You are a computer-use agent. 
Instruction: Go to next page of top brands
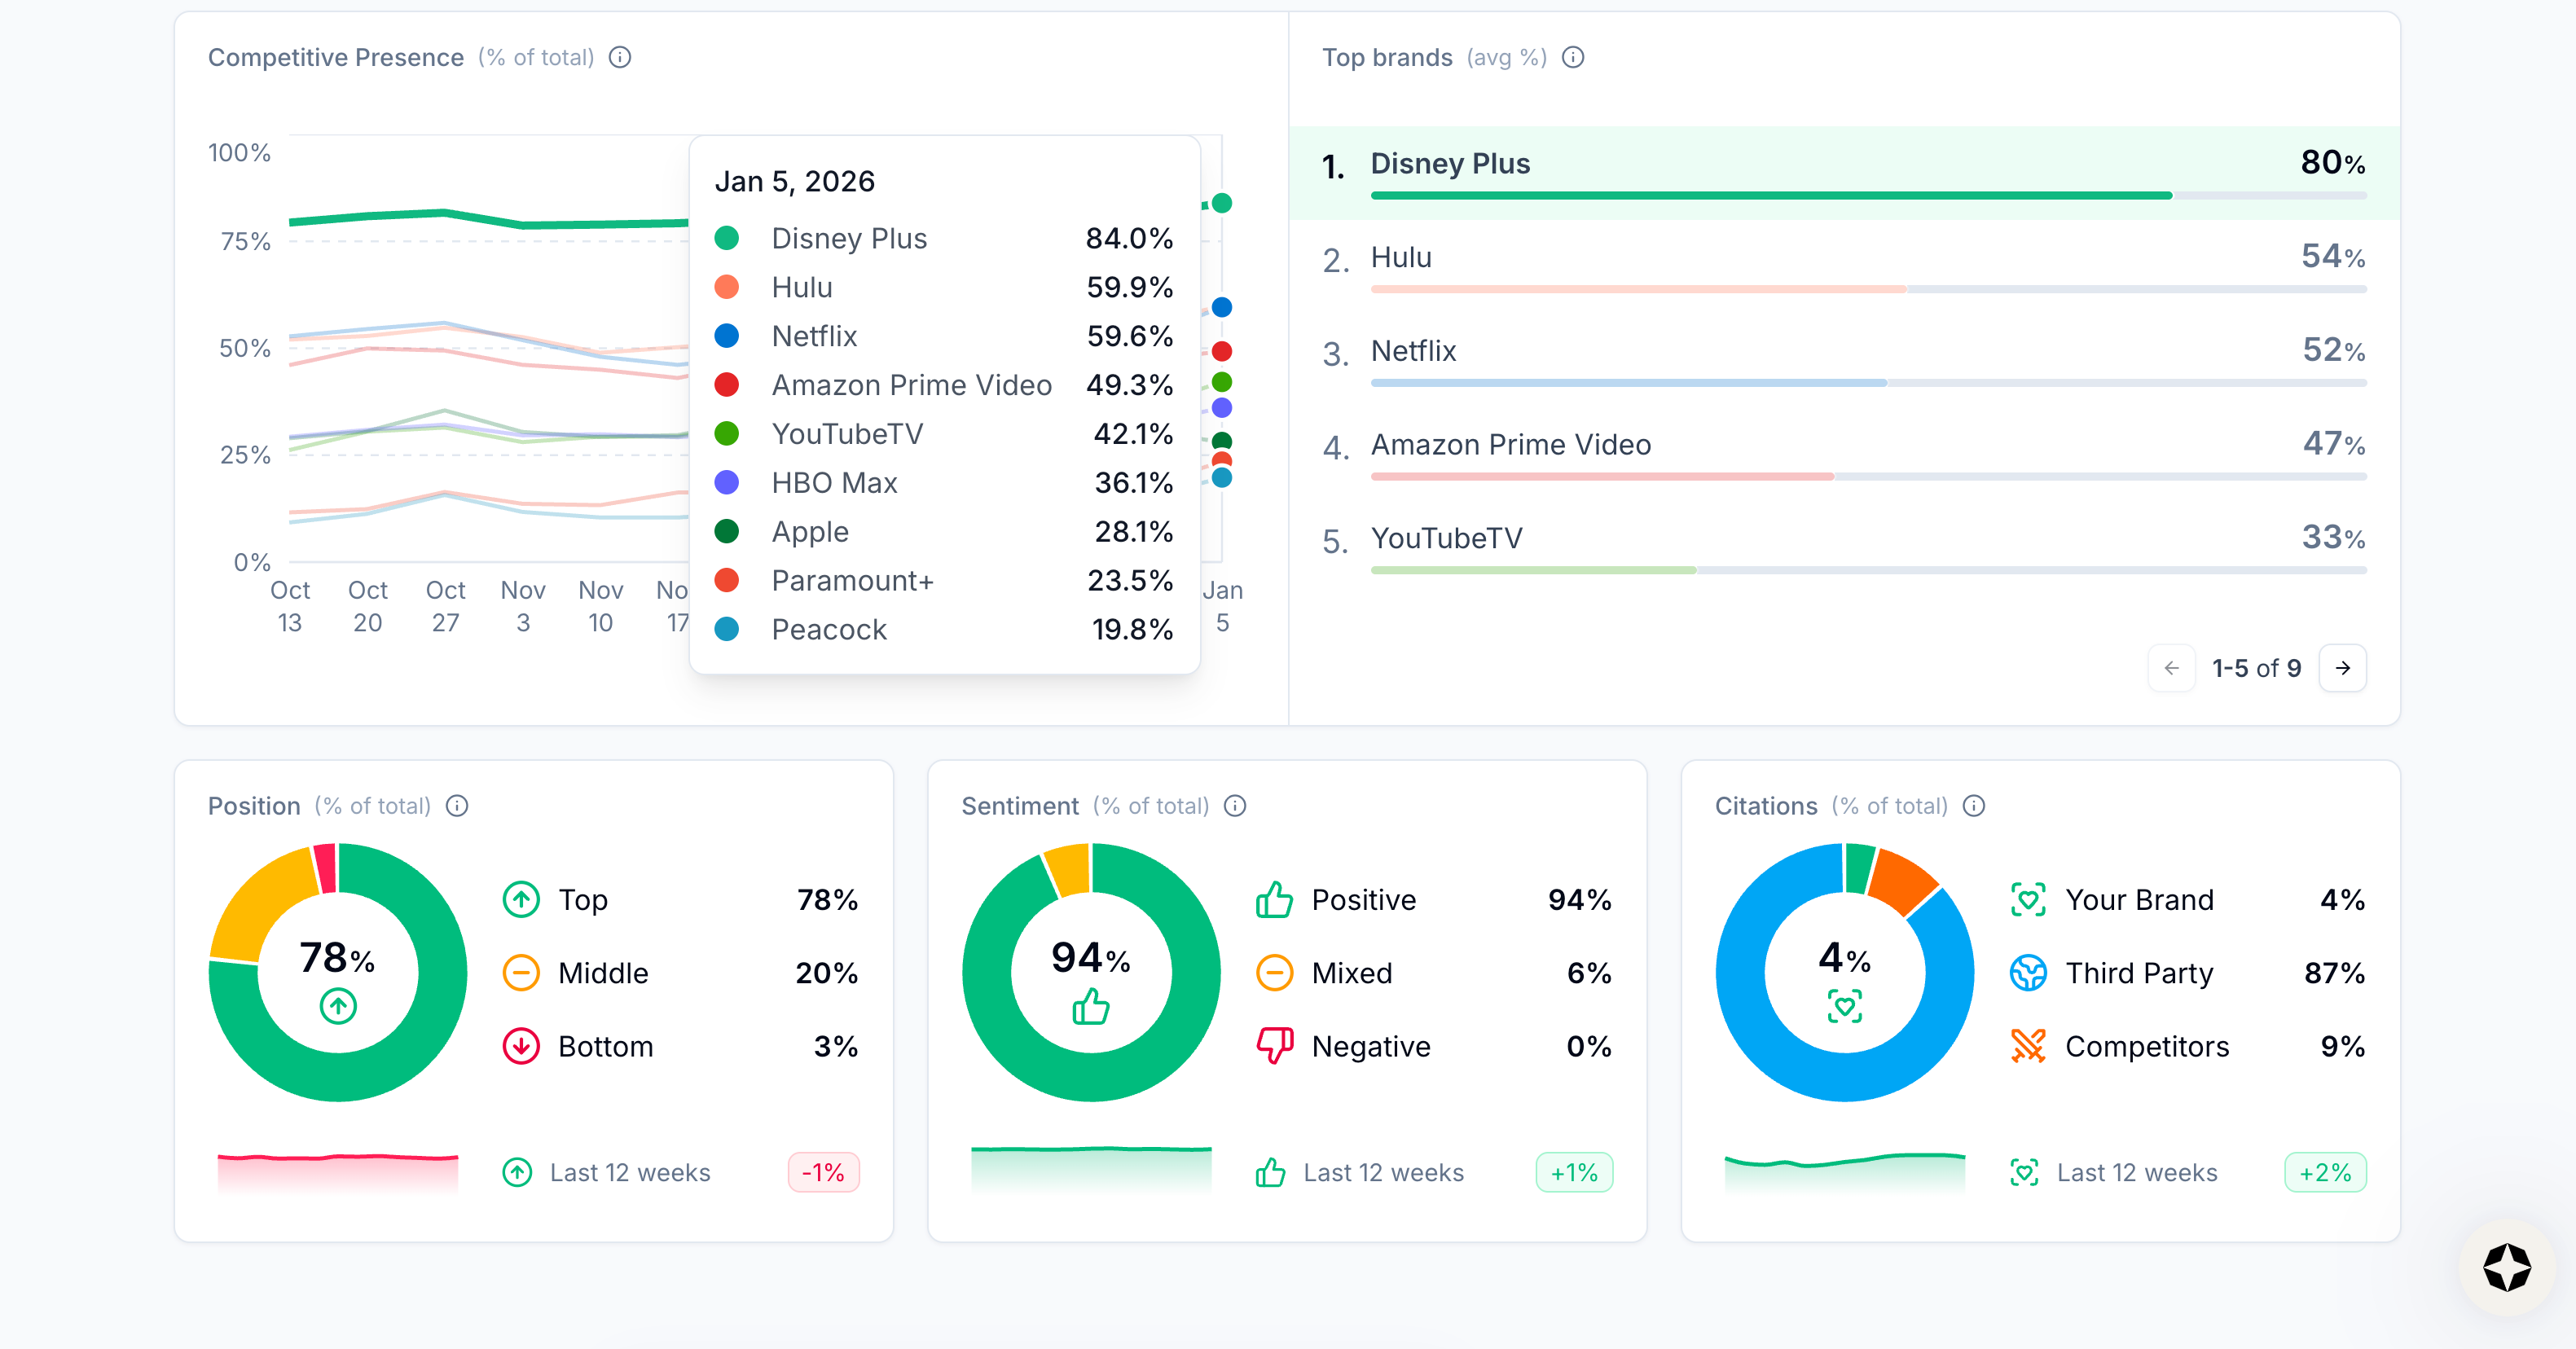coord(2343,668)
